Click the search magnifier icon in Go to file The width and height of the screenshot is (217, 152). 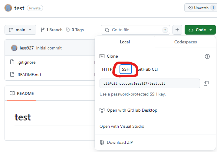pos(107,30)
